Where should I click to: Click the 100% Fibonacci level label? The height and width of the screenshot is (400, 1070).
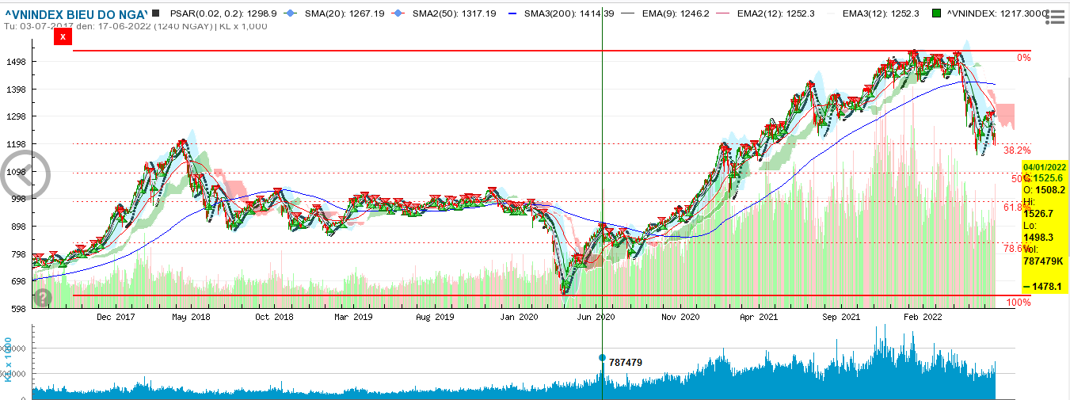point(1019,303)
